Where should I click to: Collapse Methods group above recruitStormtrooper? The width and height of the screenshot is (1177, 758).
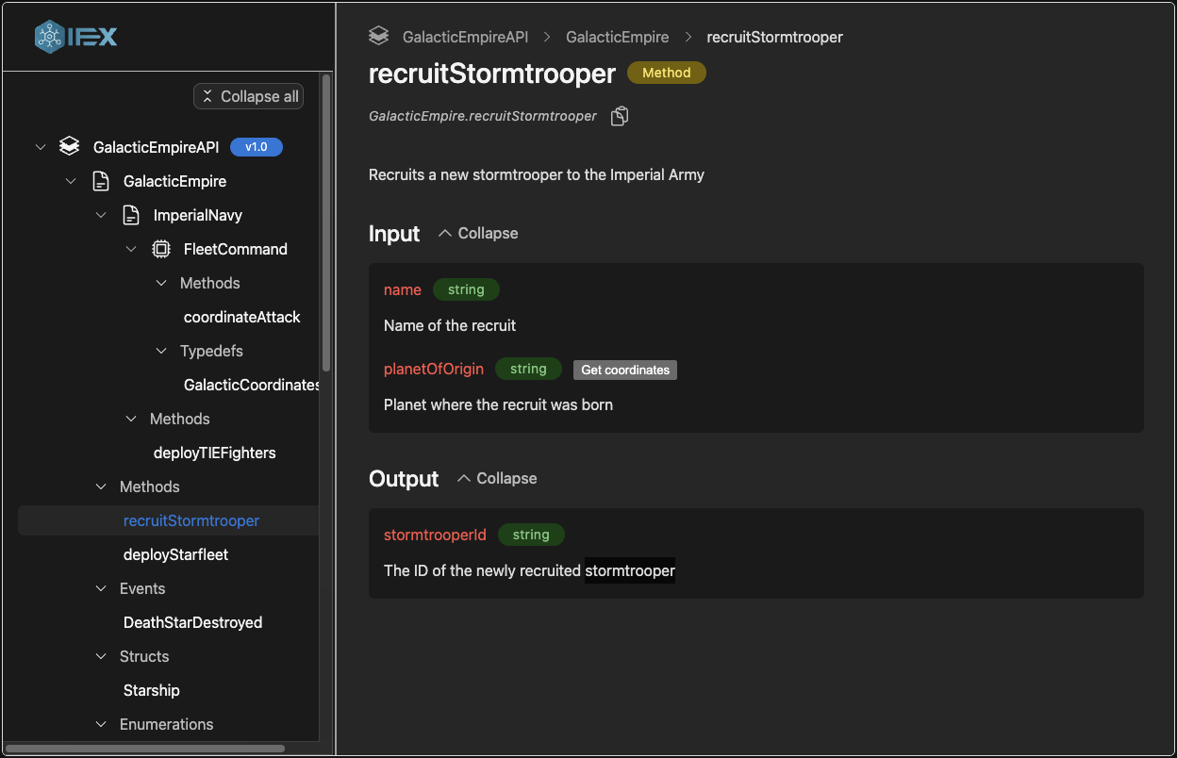click(x=101, y=486)
